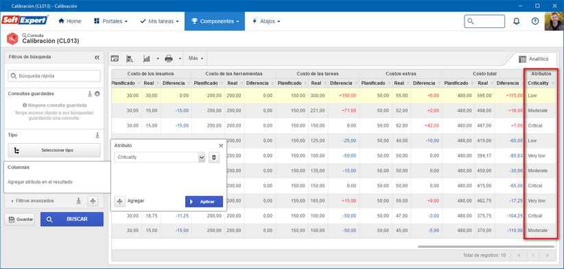Click the 18,75 real cost cell
Screen dimensions: 564x269
[151, 216]
